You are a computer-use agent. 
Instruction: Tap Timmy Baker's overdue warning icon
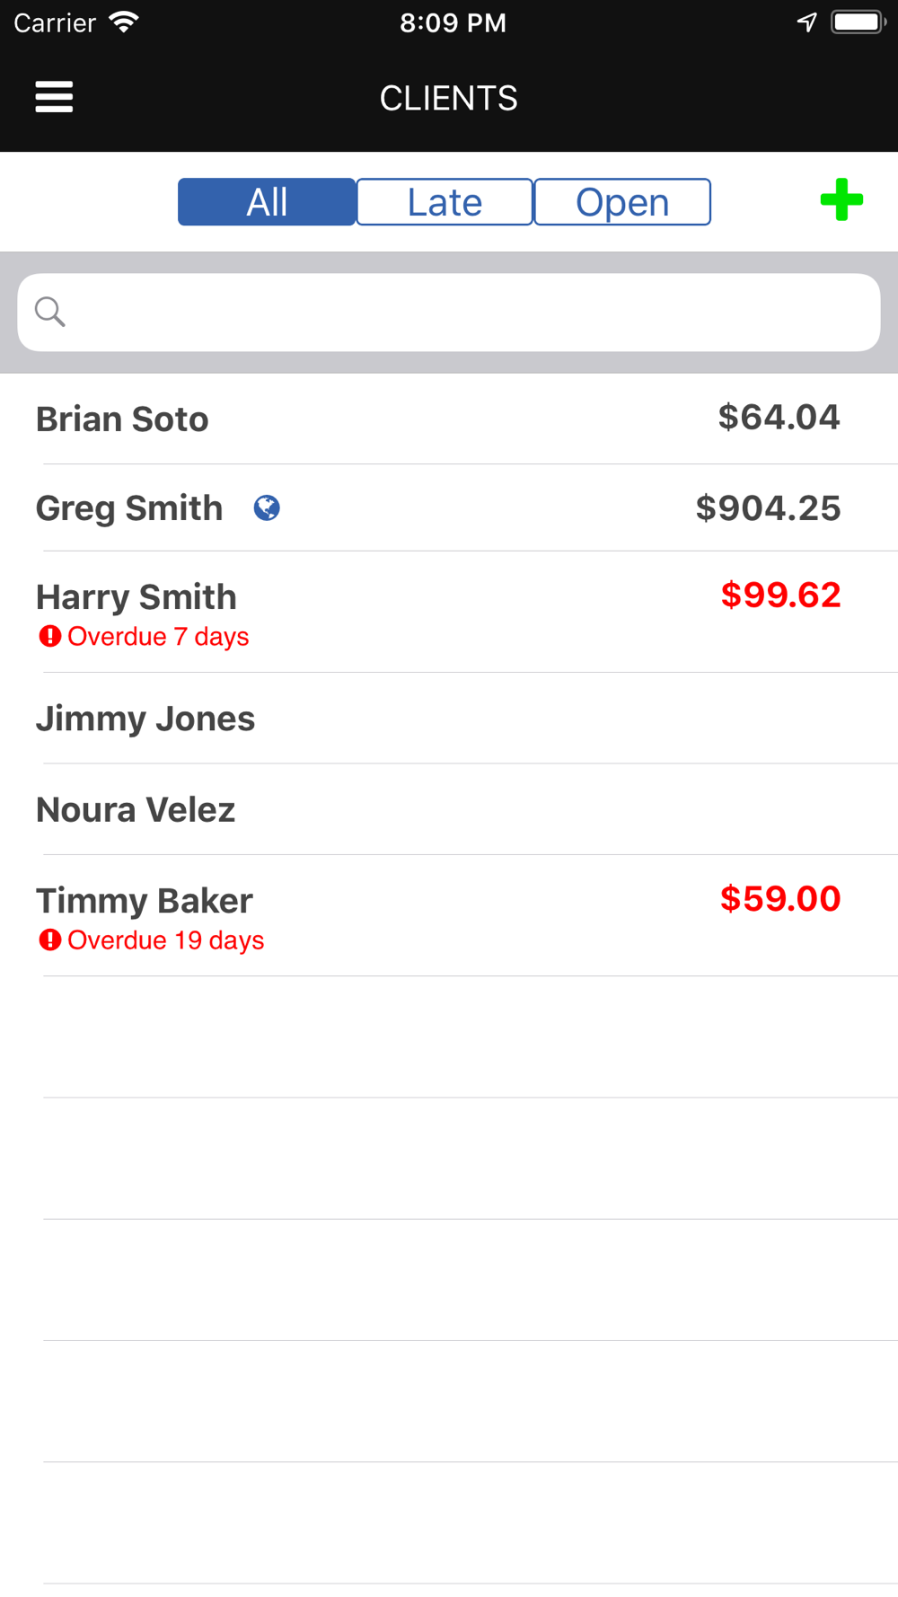point(49,940)
